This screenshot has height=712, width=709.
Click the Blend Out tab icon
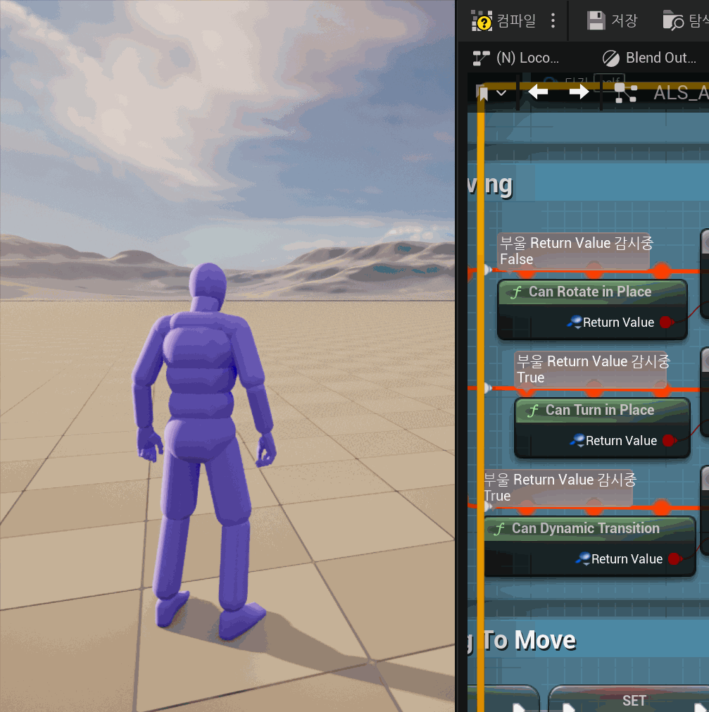[x=610, y=58]
